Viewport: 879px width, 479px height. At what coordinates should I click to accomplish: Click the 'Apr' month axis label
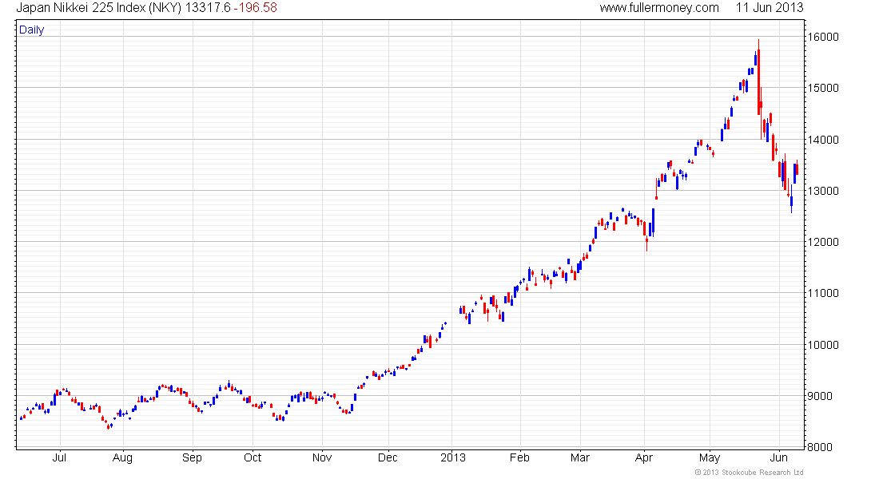pyautogui.click(x=644, y=457)
